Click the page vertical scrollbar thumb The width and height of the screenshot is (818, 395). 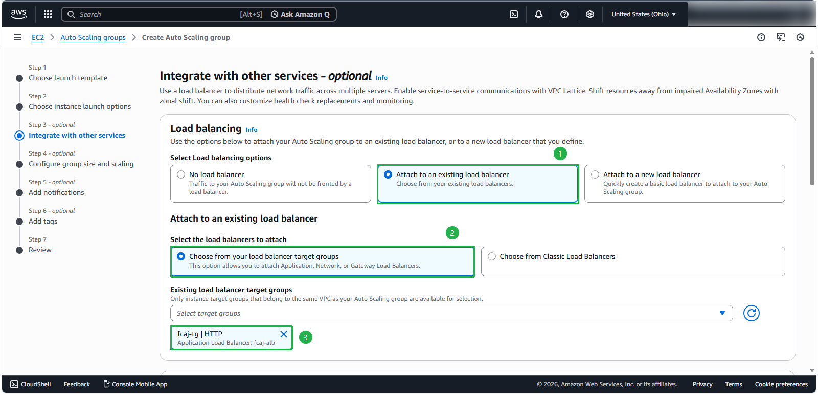coord(812,121)
